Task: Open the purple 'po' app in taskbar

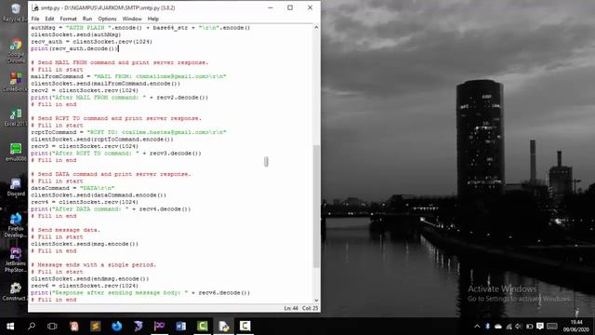Action: tap(159, 326)
